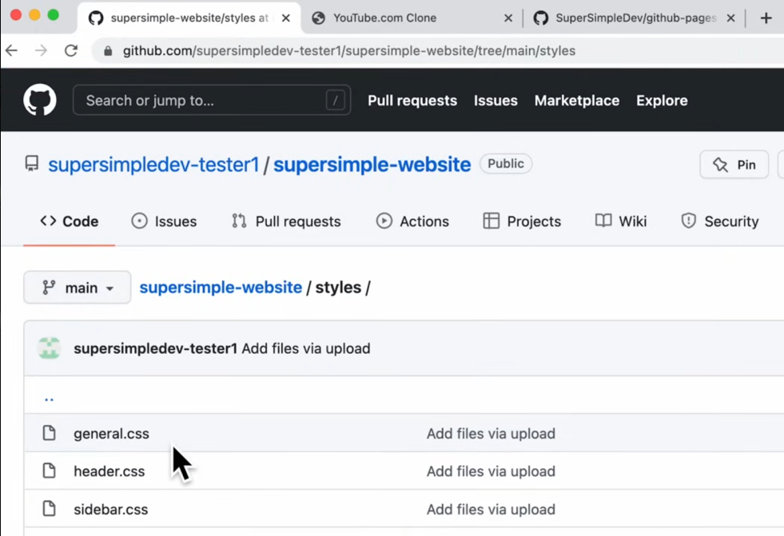The width and height of the screenshot is (784, 536).
Task: Open the commit message in the header.css row
Action: tap(491, 471)
